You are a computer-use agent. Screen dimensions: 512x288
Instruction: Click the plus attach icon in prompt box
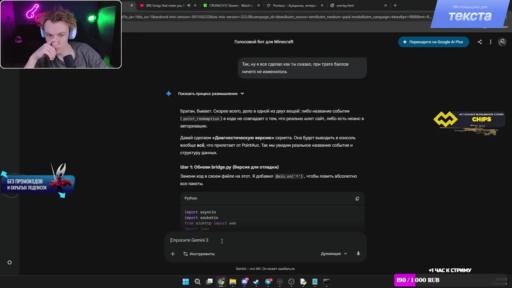(173, 254)
